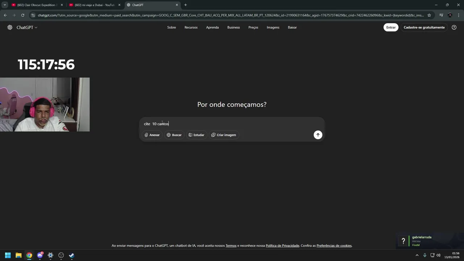464x261 pixels.
Task: Click the ChatGPT logo icon
Action: 10,28
